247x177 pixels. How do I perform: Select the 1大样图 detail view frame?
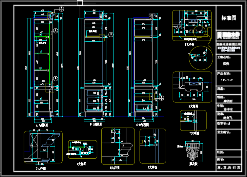[192, 26]
